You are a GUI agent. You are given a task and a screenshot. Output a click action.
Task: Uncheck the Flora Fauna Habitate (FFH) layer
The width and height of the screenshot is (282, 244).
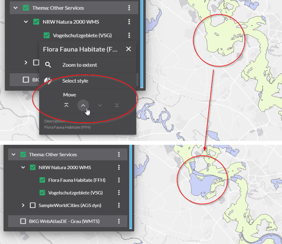pyautogui.click(x=42, y=180)
